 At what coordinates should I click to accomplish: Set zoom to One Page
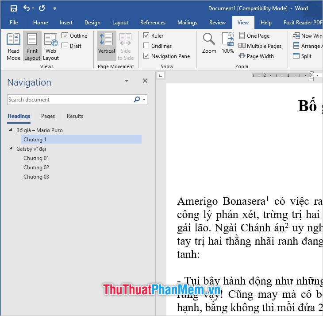click(x=254, y=36)
